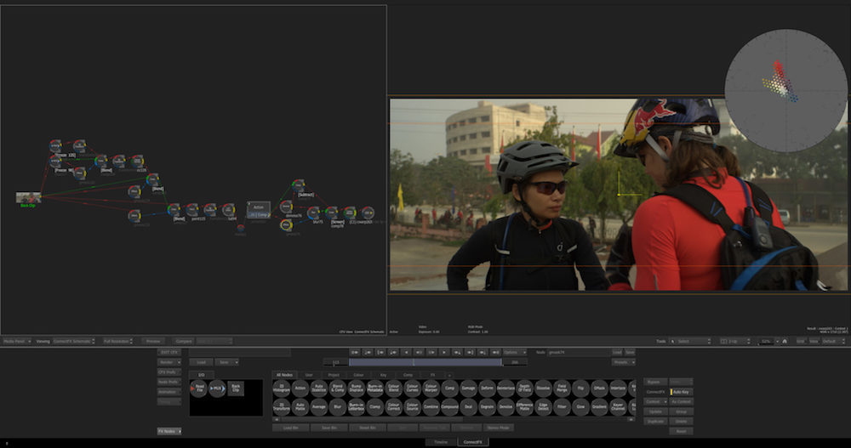The height and width of the screenshot is (448, 851).
Task: Open the FX Nodes dropdown
Action: [168, 431]
